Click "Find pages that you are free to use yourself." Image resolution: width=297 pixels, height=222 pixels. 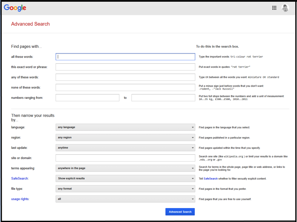[x=225, y=199]
